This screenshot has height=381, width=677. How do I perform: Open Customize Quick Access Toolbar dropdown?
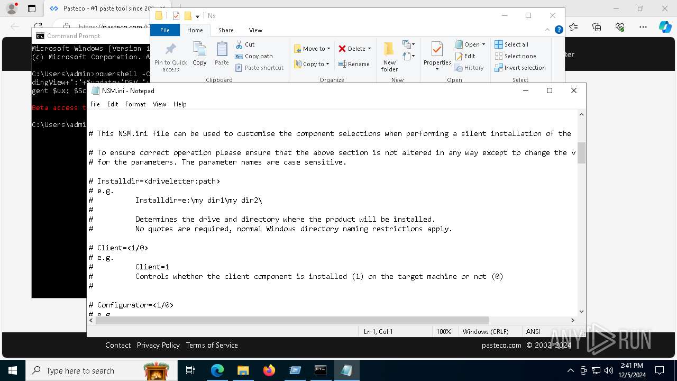(197, 16)
